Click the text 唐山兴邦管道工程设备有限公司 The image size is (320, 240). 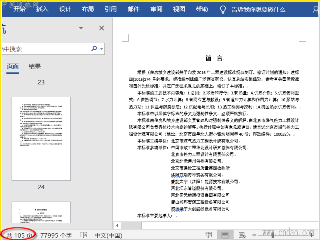(200, 202)
